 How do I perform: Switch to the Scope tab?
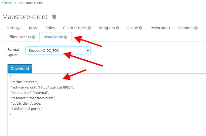click(x=132, y=28)
